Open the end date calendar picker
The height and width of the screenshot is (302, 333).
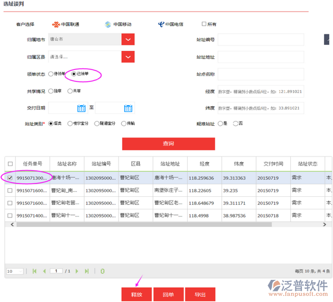coord(128,108)
